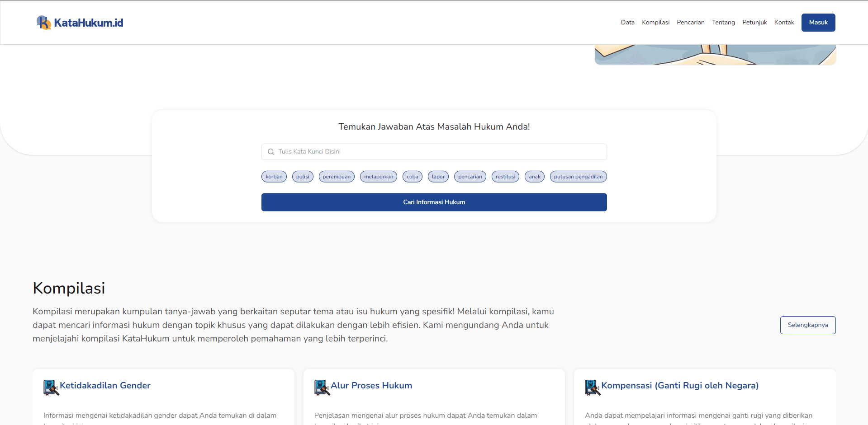Click the Selengkapnya button

coord(807,325)
